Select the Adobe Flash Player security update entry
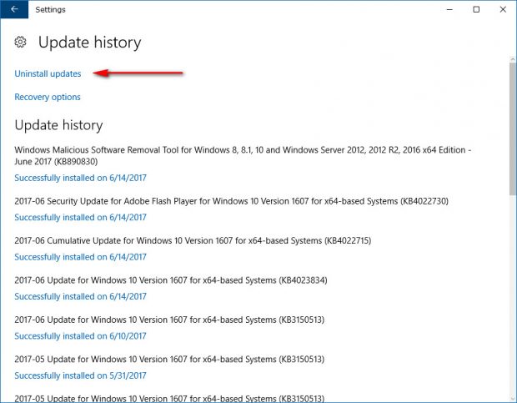This screenshot has width=517, height=403. pyautogui.click(x=232, y=201)
